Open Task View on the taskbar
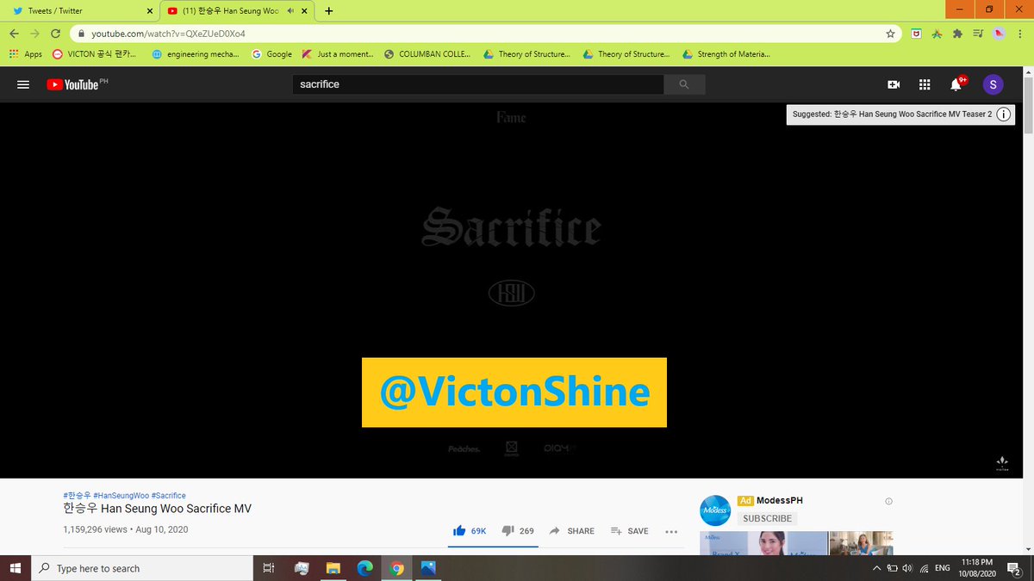This screenshot has height=581, width=1034. tap(268, 568)
